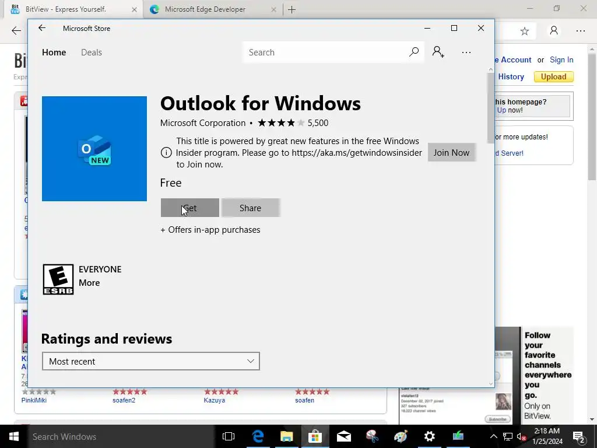Click the Edge browser back arrow
The image size is (597, 448).
[16, 31]
